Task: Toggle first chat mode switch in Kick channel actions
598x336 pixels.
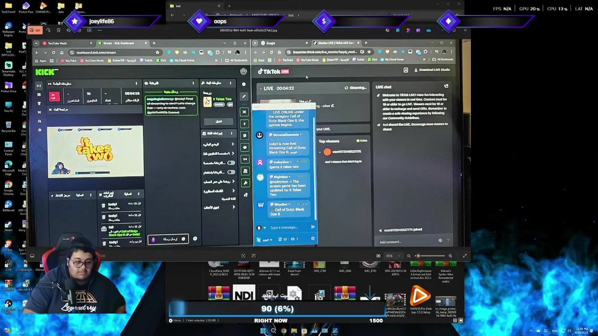Action: (231, 163)
